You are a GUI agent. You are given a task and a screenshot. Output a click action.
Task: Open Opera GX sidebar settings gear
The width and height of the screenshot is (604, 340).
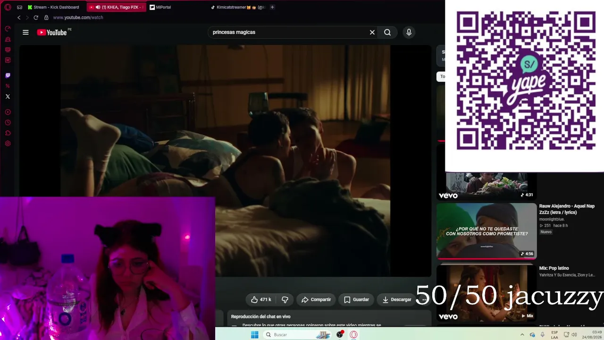tap(8, 144)
